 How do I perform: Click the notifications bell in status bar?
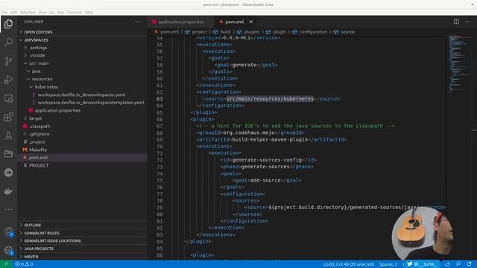(x=469, y=264)
